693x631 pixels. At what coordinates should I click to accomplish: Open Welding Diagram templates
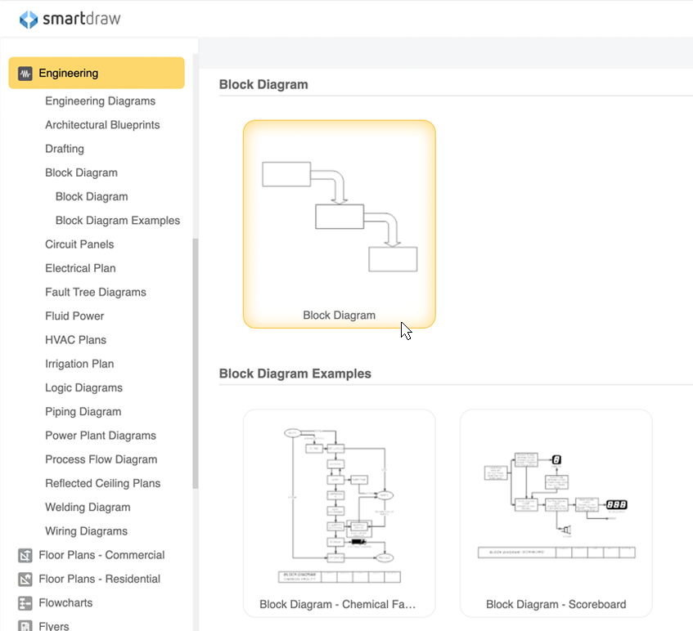tap(88, 507)
